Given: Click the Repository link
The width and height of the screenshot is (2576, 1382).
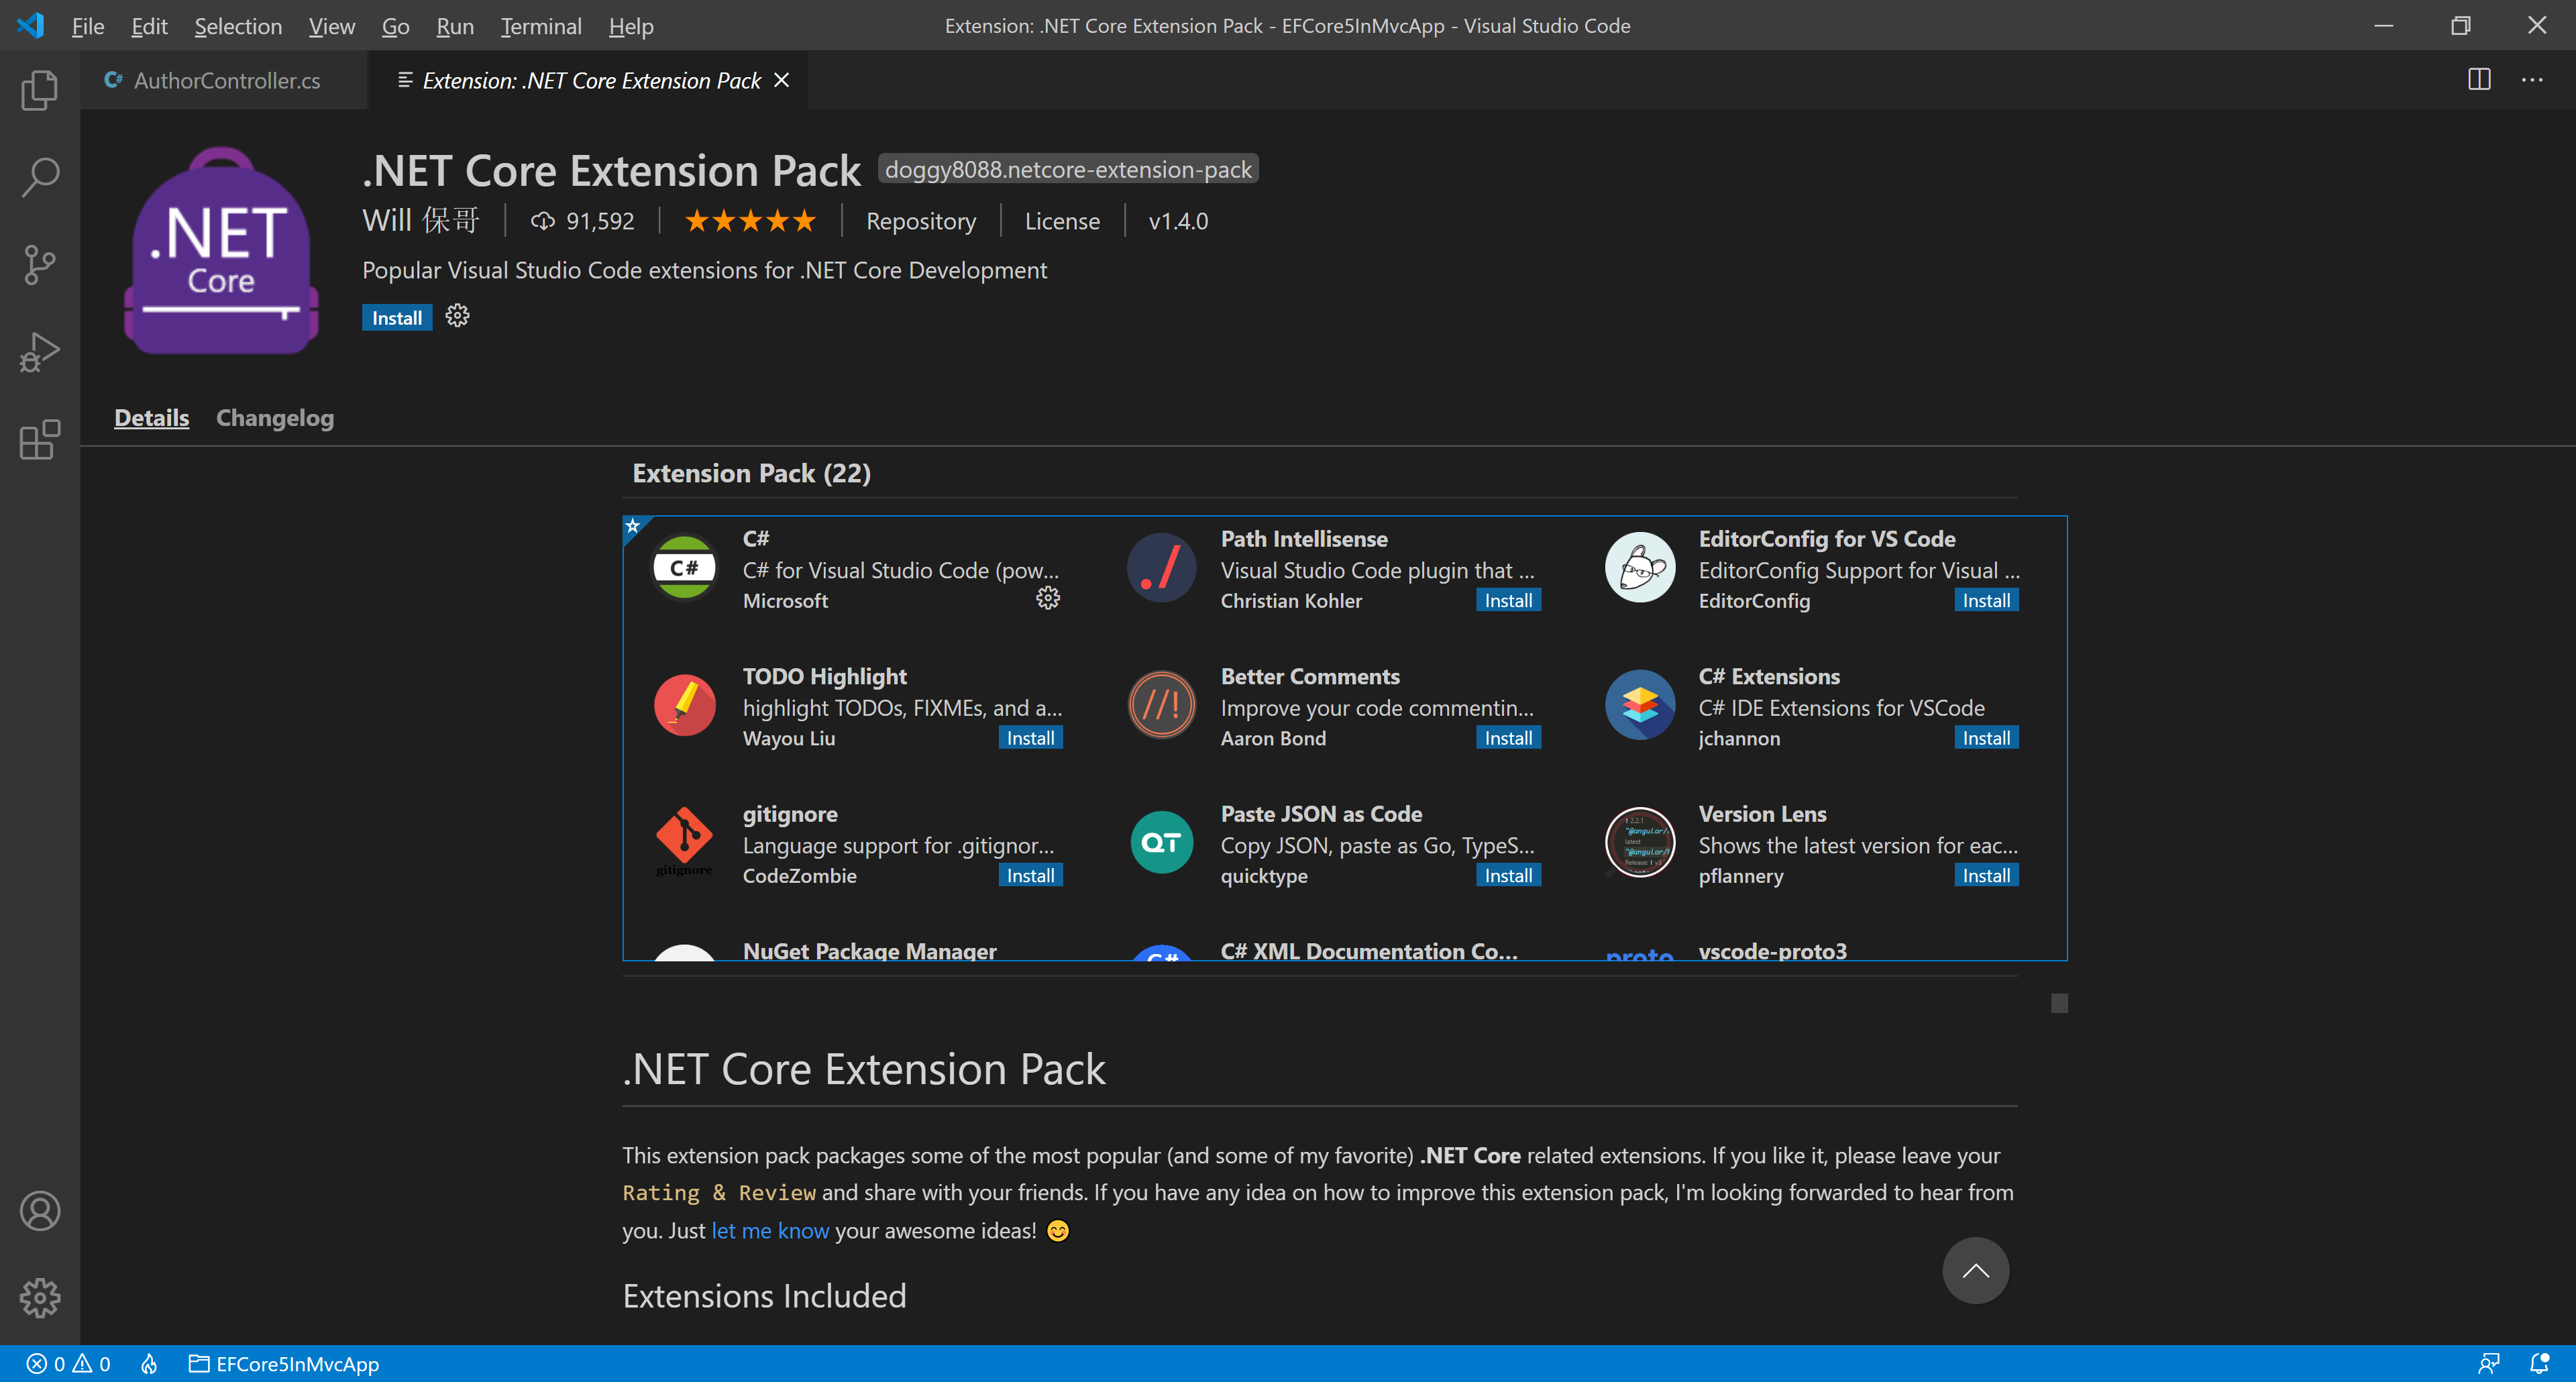Looking at the screenshot, I should [x=920, y=221].
